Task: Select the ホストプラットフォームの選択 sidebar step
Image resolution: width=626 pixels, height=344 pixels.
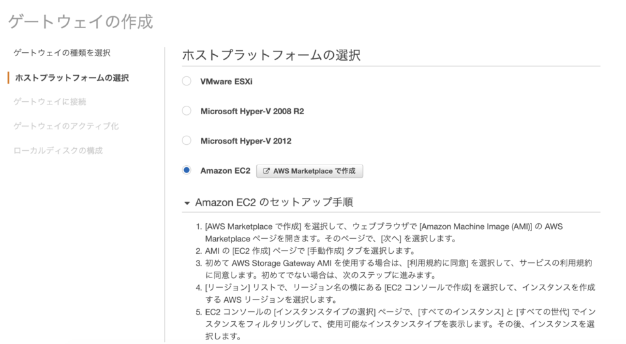Action: click(x=72, y=78)
